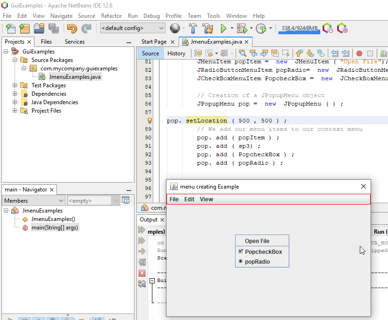Click the Open Project toolbar icon
The height and width of the screenshot is (320, 388).
[x=39, y=29]
